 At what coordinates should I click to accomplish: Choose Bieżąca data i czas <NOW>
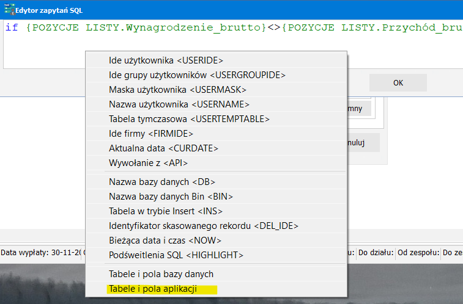point(216,241)
